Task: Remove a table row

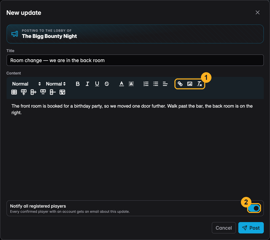Action: click(43, 92)
